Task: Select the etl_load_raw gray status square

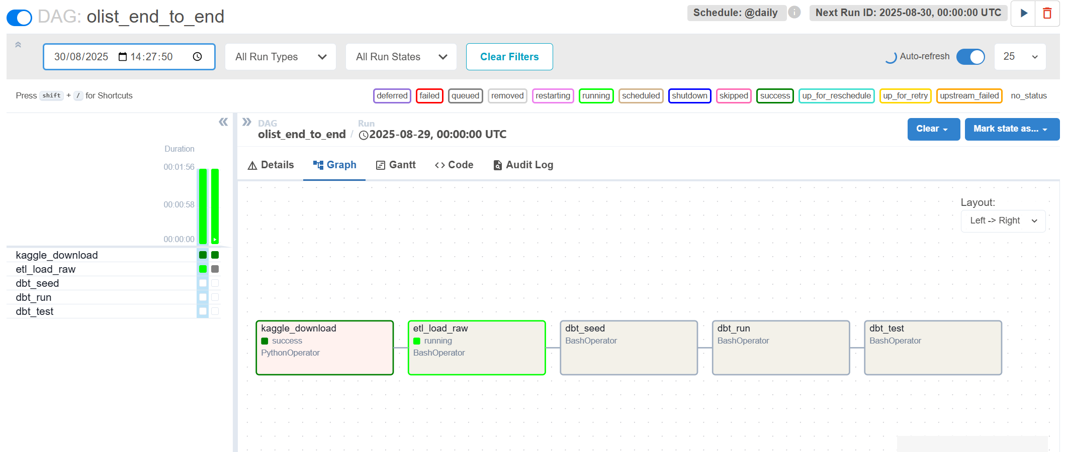Action: click(215, 269)
